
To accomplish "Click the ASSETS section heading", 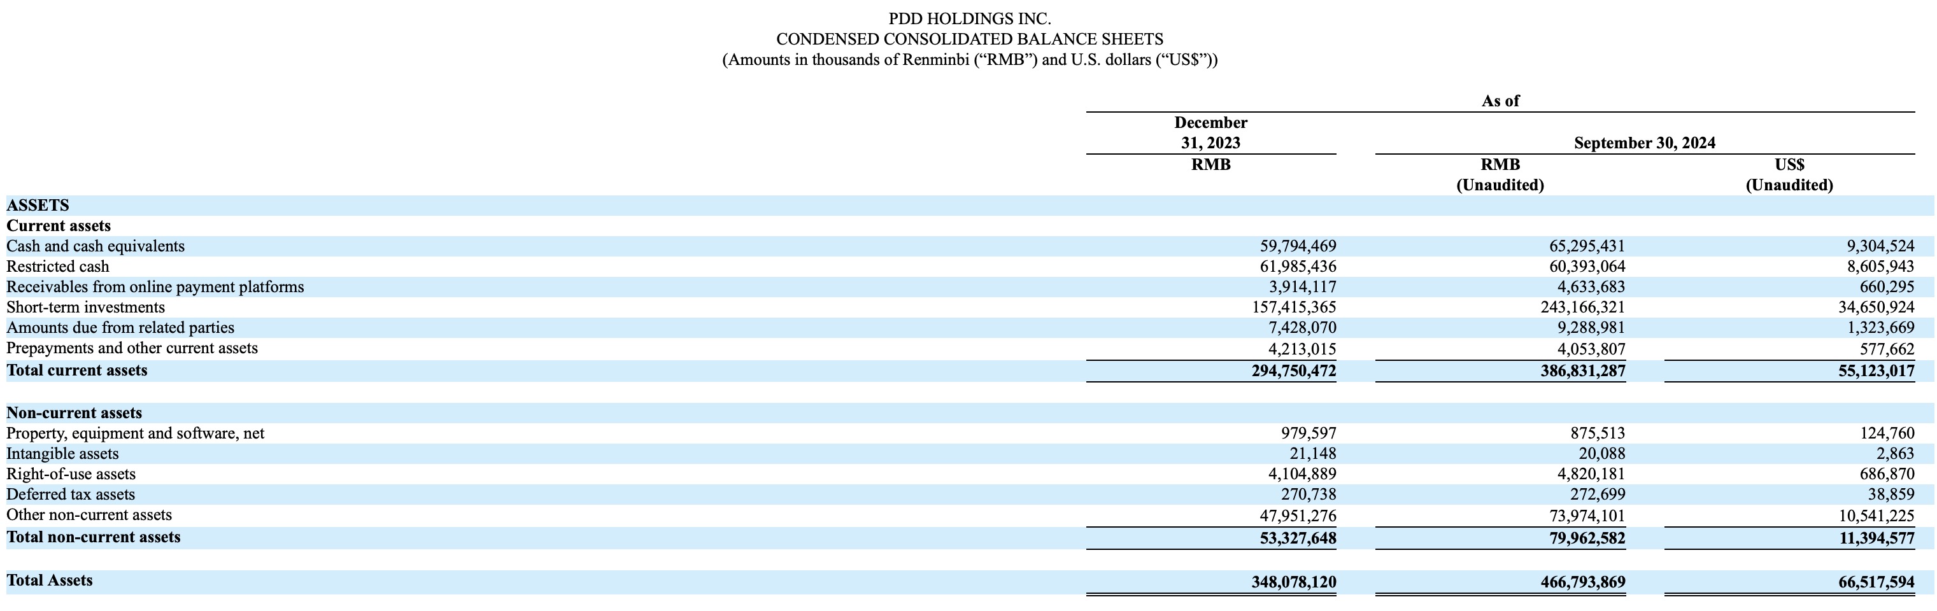I will (x=38, y=205).
